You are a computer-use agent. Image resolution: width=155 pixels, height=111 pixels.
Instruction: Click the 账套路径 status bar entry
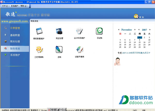click(x=39, y=110)
